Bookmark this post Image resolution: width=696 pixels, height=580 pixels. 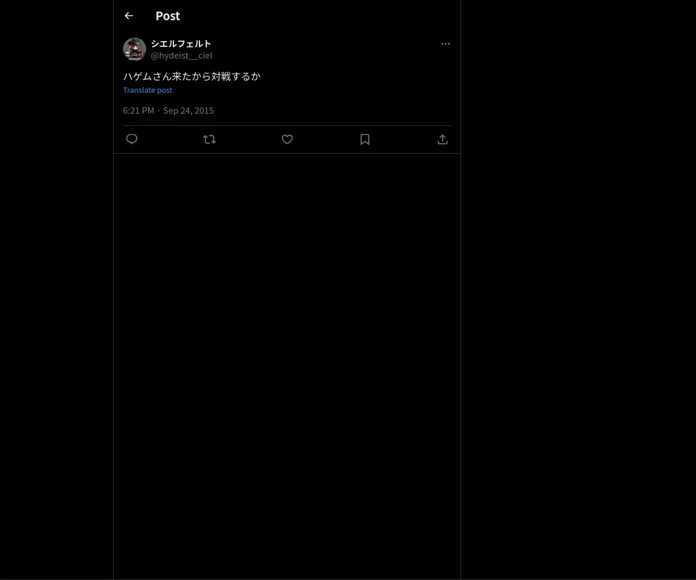365,139
